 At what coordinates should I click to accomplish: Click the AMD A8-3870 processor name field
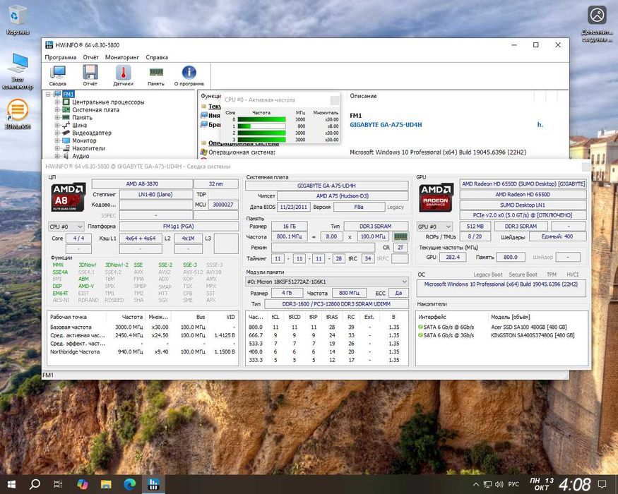coord(142,184)
